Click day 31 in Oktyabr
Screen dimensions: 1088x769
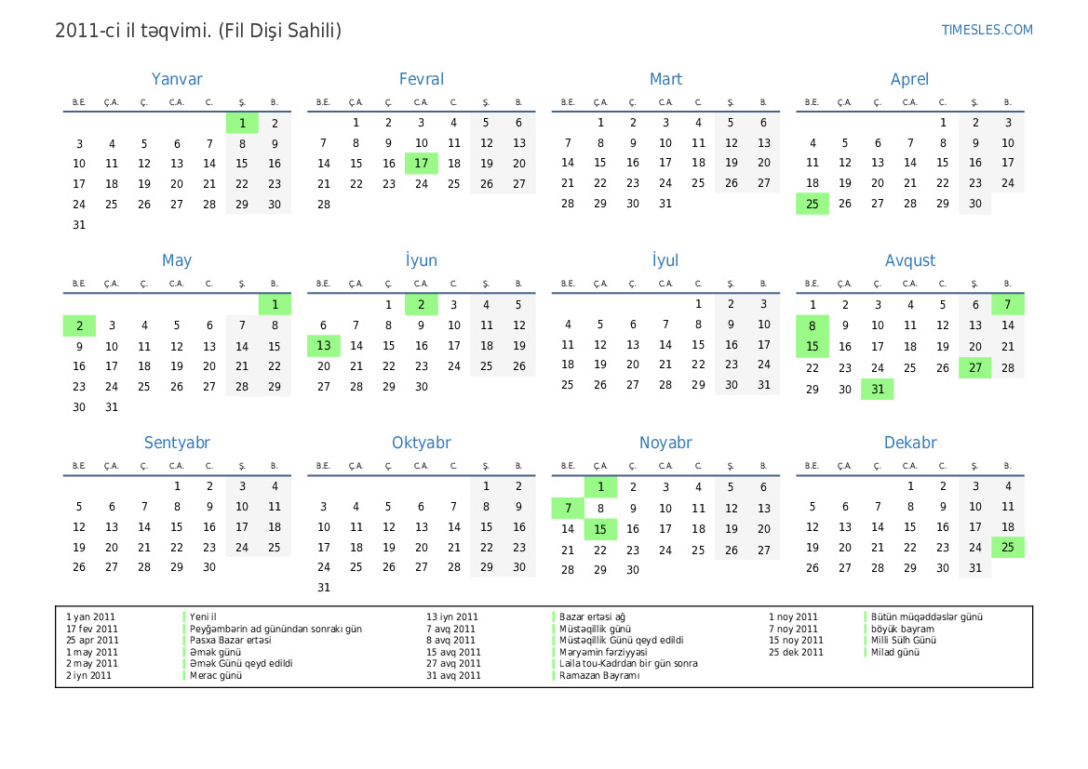[324, 588]
